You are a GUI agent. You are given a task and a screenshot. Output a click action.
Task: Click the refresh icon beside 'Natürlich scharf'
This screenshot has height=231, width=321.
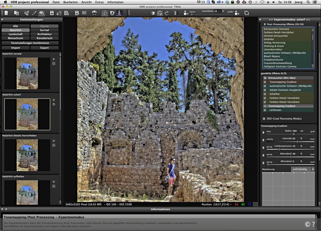[x=54, y=104]
